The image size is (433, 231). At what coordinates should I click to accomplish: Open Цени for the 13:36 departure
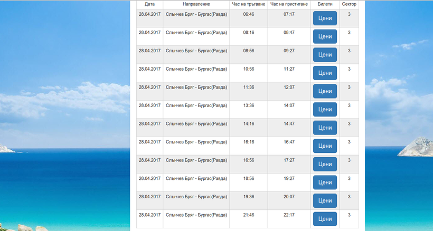tap(325, 110)
